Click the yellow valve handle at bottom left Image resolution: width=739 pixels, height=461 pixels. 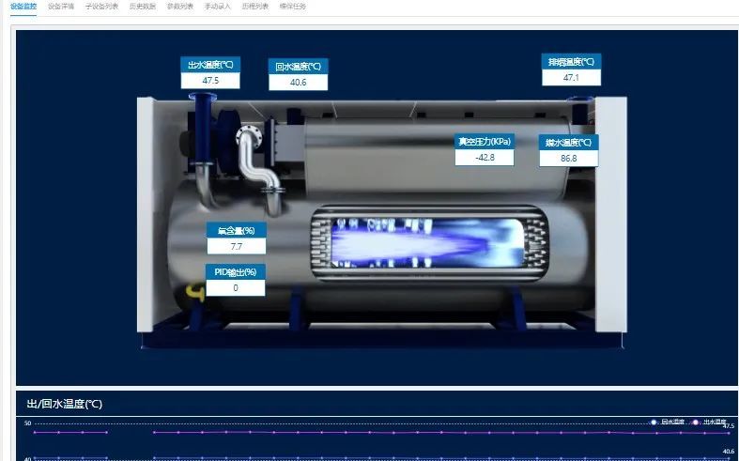coord(195,294)
